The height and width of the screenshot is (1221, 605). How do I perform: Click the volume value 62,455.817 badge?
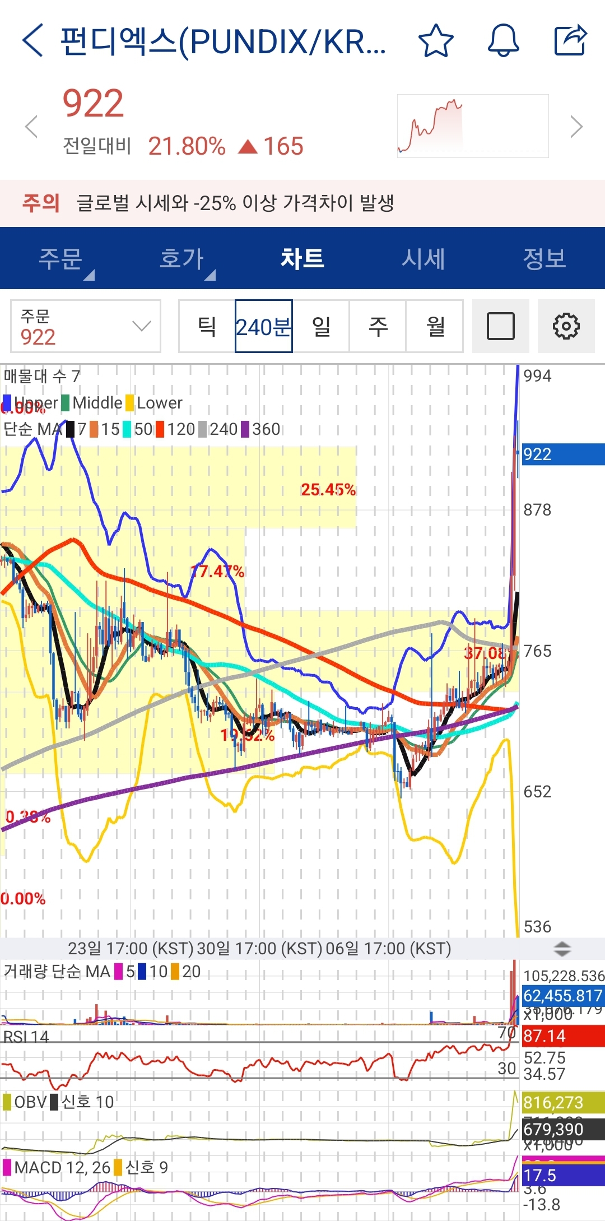coord(563,996)
